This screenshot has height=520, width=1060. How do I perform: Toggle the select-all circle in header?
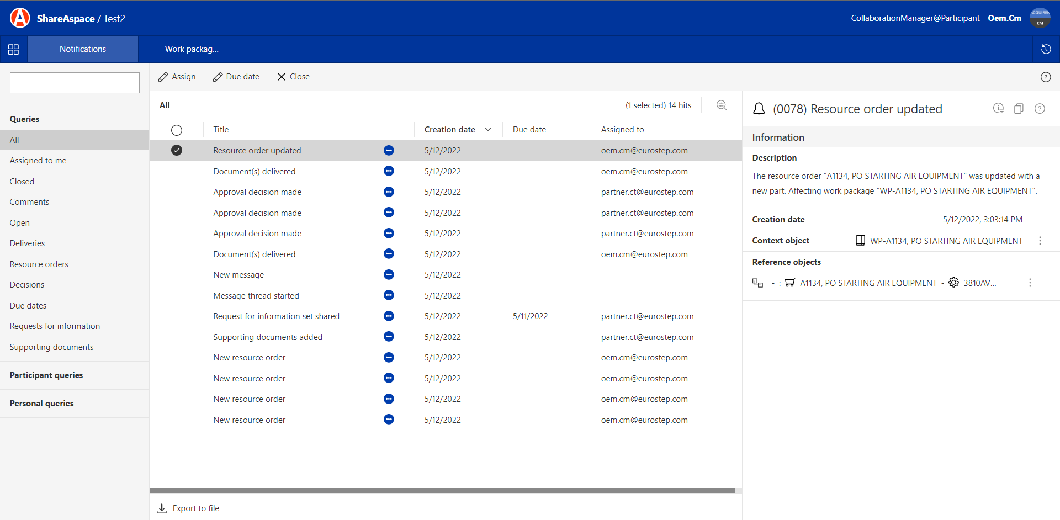177,130
